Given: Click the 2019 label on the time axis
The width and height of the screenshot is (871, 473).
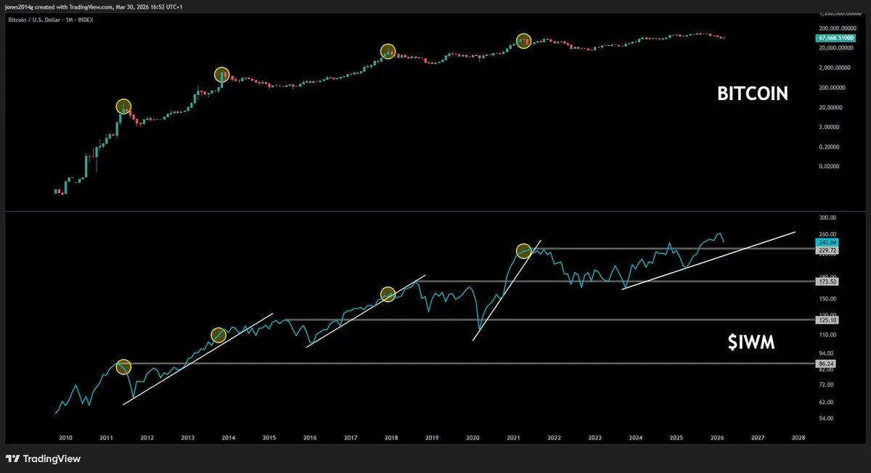Looking at the screenshot, I should tap(432, 437).
